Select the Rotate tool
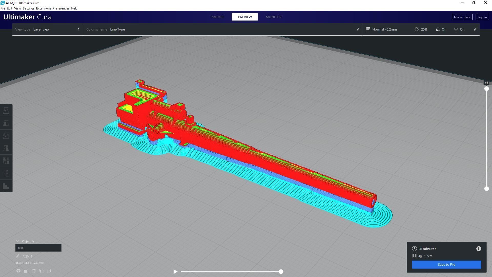Screen dimensions: 492x277 [x=6, y=136]
